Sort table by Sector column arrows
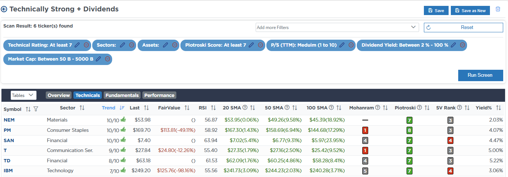This screenshot has height=177, width=508. (x=82, y=108)
